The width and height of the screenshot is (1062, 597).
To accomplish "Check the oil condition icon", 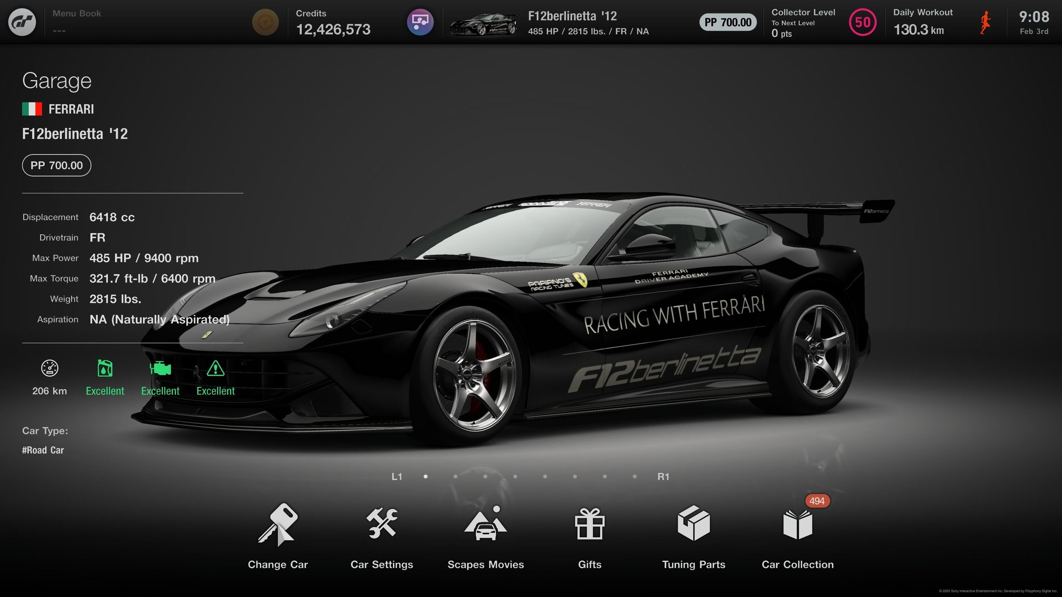I will (x=105, y=368).
